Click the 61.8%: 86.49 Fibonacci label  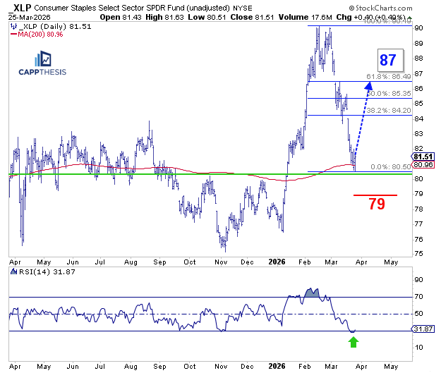pyautogui.click(x=388, y=76)
